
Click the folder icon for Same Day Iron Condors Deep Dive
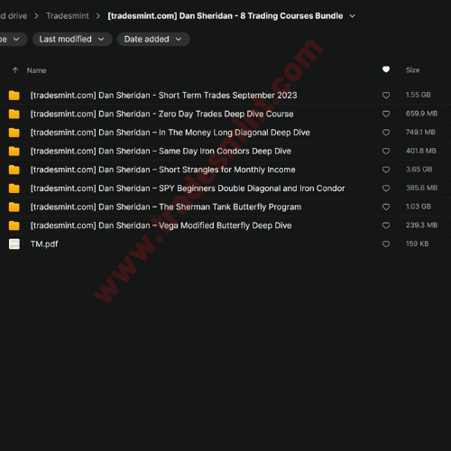pos(14,152)
